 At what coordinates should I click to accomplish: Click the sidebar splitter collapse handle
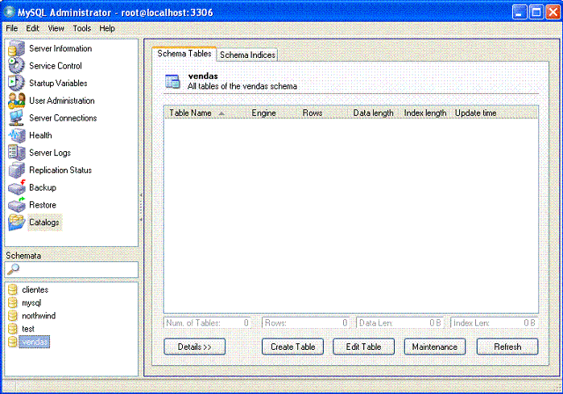[x=141, y=207]
